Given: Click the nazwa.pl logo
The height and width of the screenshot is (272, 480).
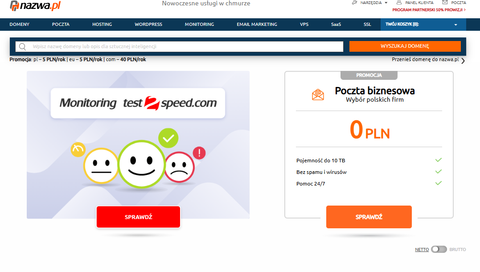Looking at the screenshot, I should pyautogui.click(x=35, y=5).
